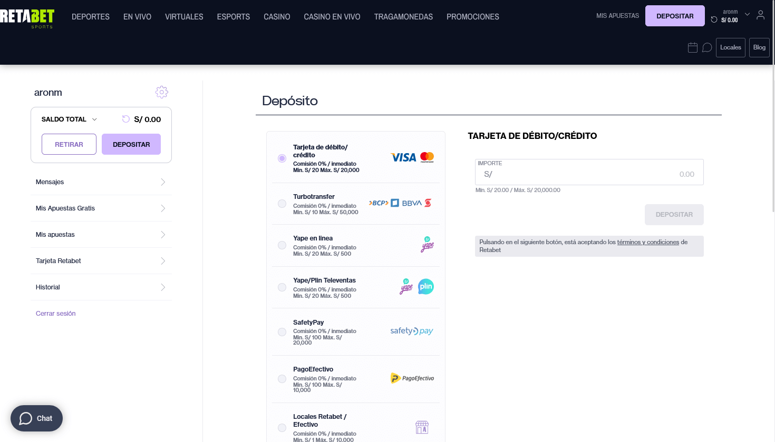Go to Casino

(277, 17)
